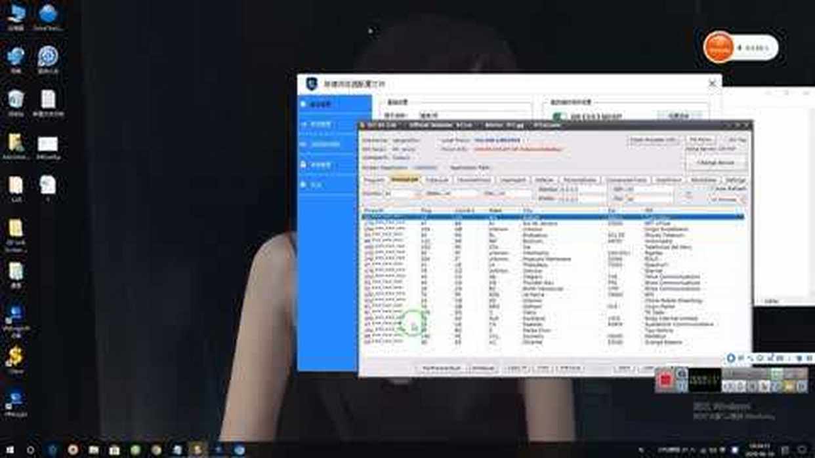The image size is (815, 458).
Task: Click the shield logo in the blue app window
Action: pos(312,84)
